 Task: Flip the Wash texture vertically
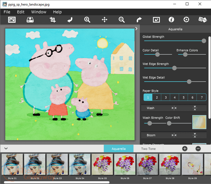(195, 108)
